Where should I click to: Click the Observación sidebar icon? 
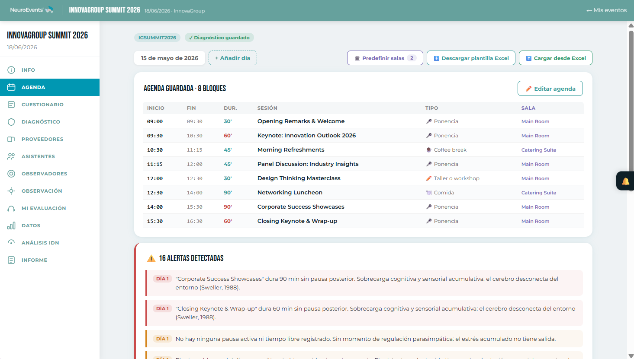11,191
